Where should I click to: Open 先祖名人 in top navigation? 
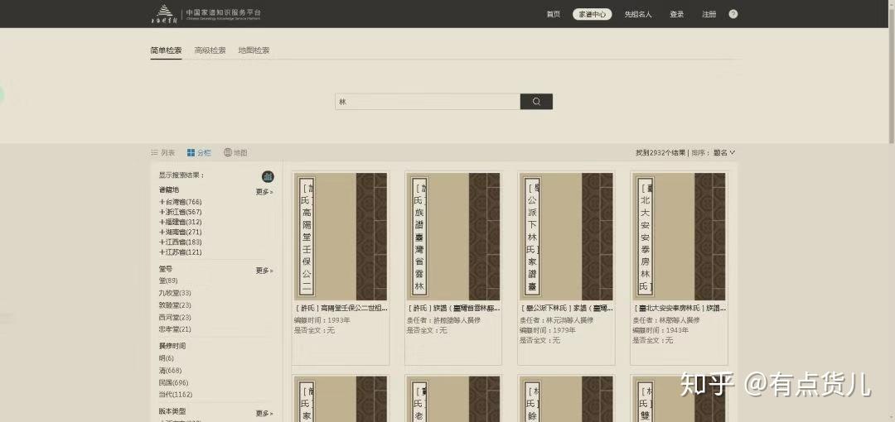click(x=638, y=14)
